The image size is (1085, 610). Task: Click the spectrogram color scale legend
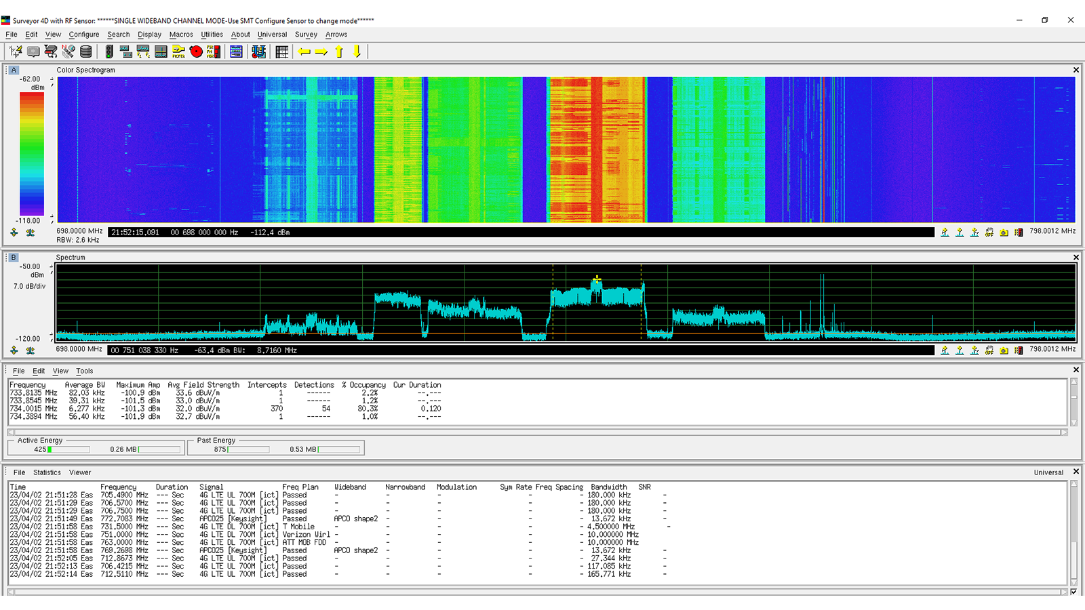point(32,154)
